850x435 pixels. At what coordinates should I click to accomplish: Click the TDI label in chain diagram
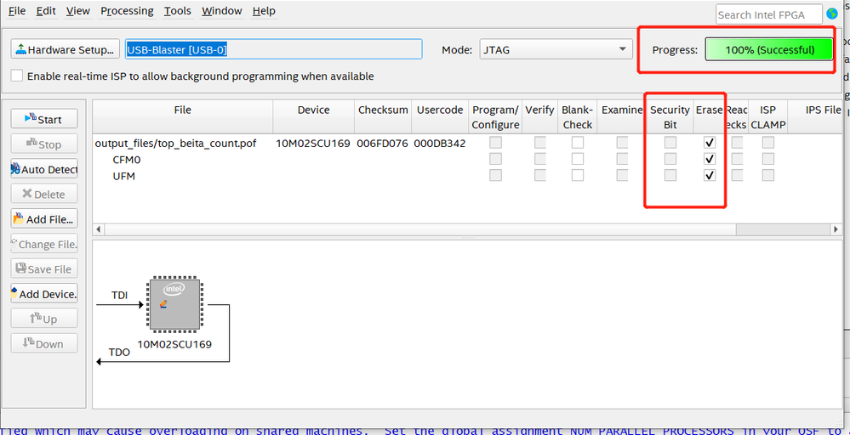point(120,296)
